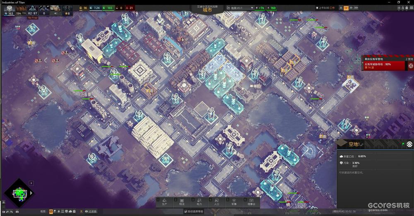This screenshot has height=216, width=414.
Task: Open the main hamburger menu
Action: [x=411, y=8]
